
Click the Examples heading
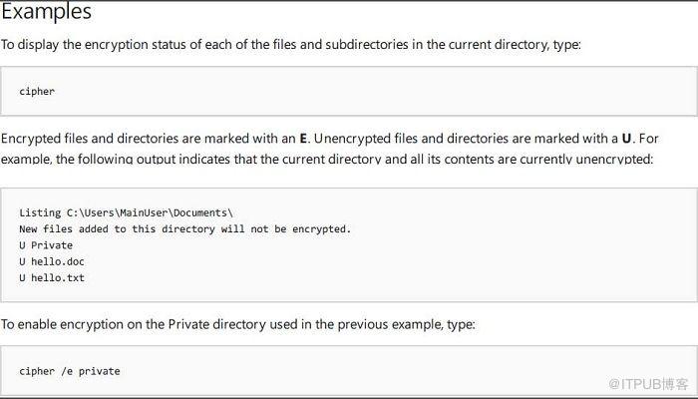tap(46, 13)
